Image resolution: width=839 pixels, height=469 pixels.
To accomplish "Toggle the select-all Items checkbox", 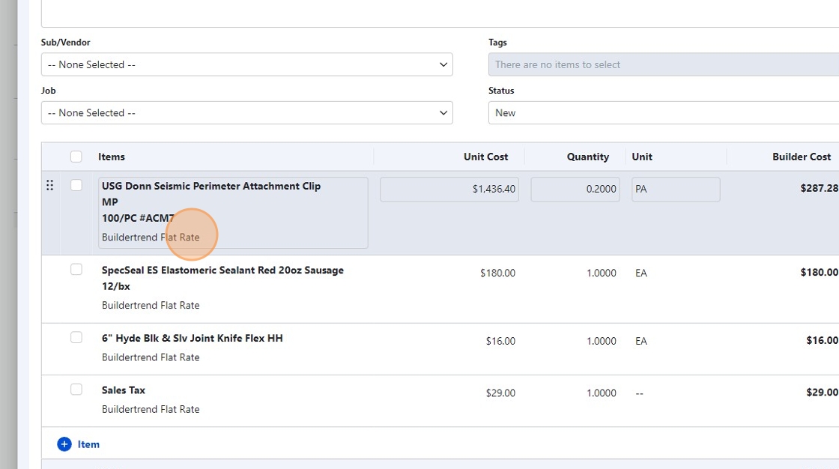I will pyautogui.click(x=76, y=157).
